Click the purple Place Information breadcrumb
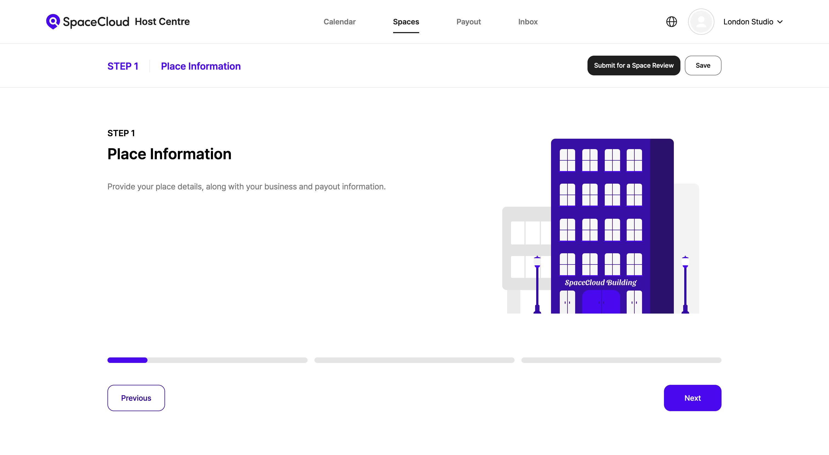This screenshot has width=829, height=455. [x=200, y=66]
